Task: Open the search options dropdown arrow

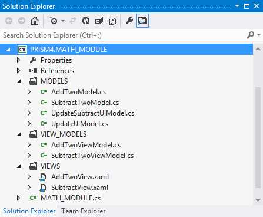Action: point(259,35)
